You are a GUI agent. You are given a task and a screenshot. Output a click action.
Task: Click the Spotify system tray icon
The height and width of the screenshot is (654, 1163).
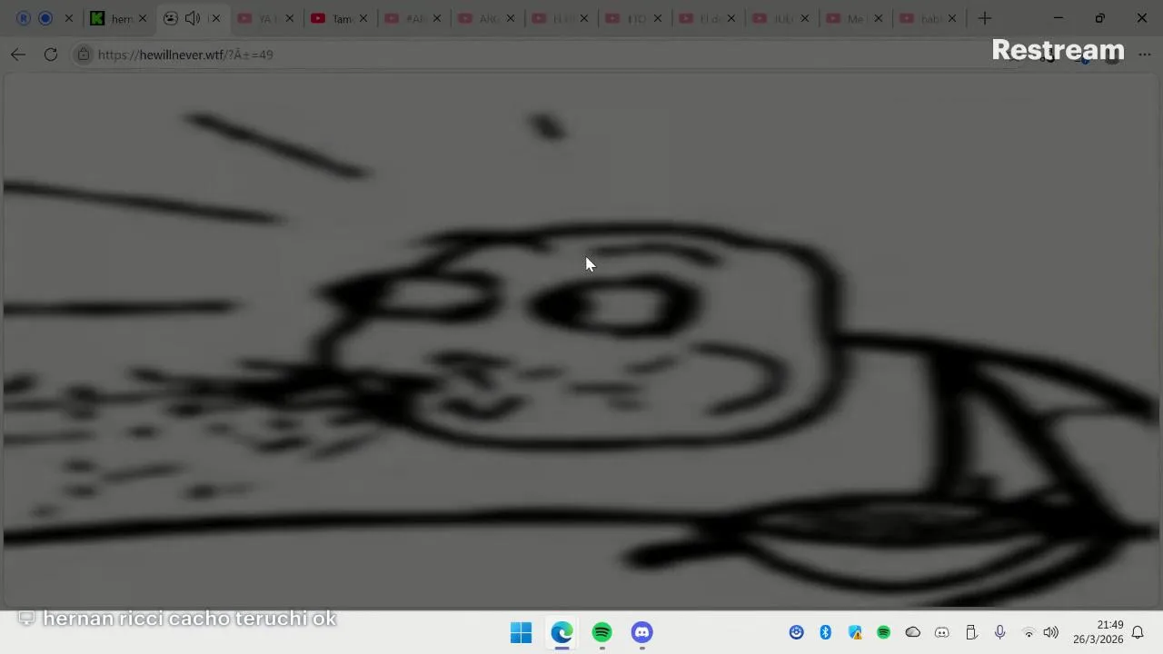click(x=884, y=632)
